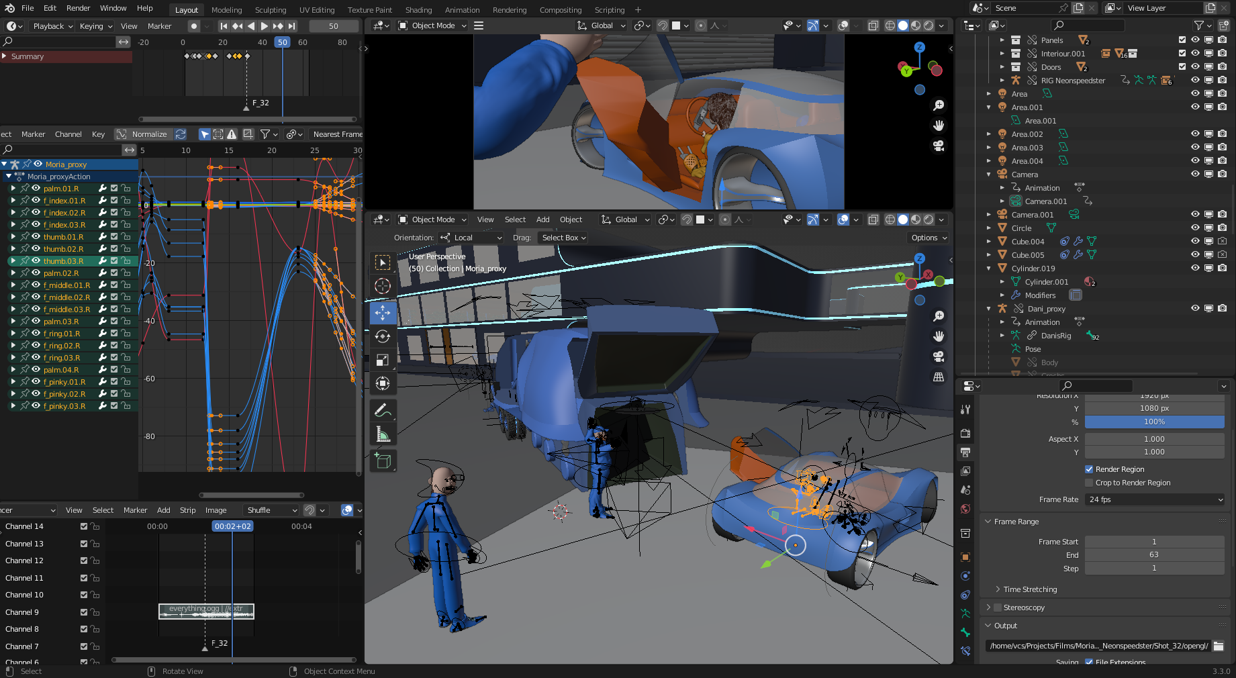The height and width of the screenshot is (678, 1236).
Task: Collapse the Camera collection in outliner
Action: coord(989,175)
